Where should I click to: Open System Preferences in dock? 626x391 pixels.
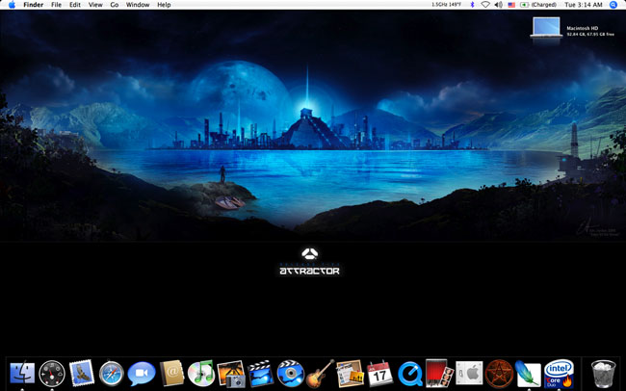(470, 374)
